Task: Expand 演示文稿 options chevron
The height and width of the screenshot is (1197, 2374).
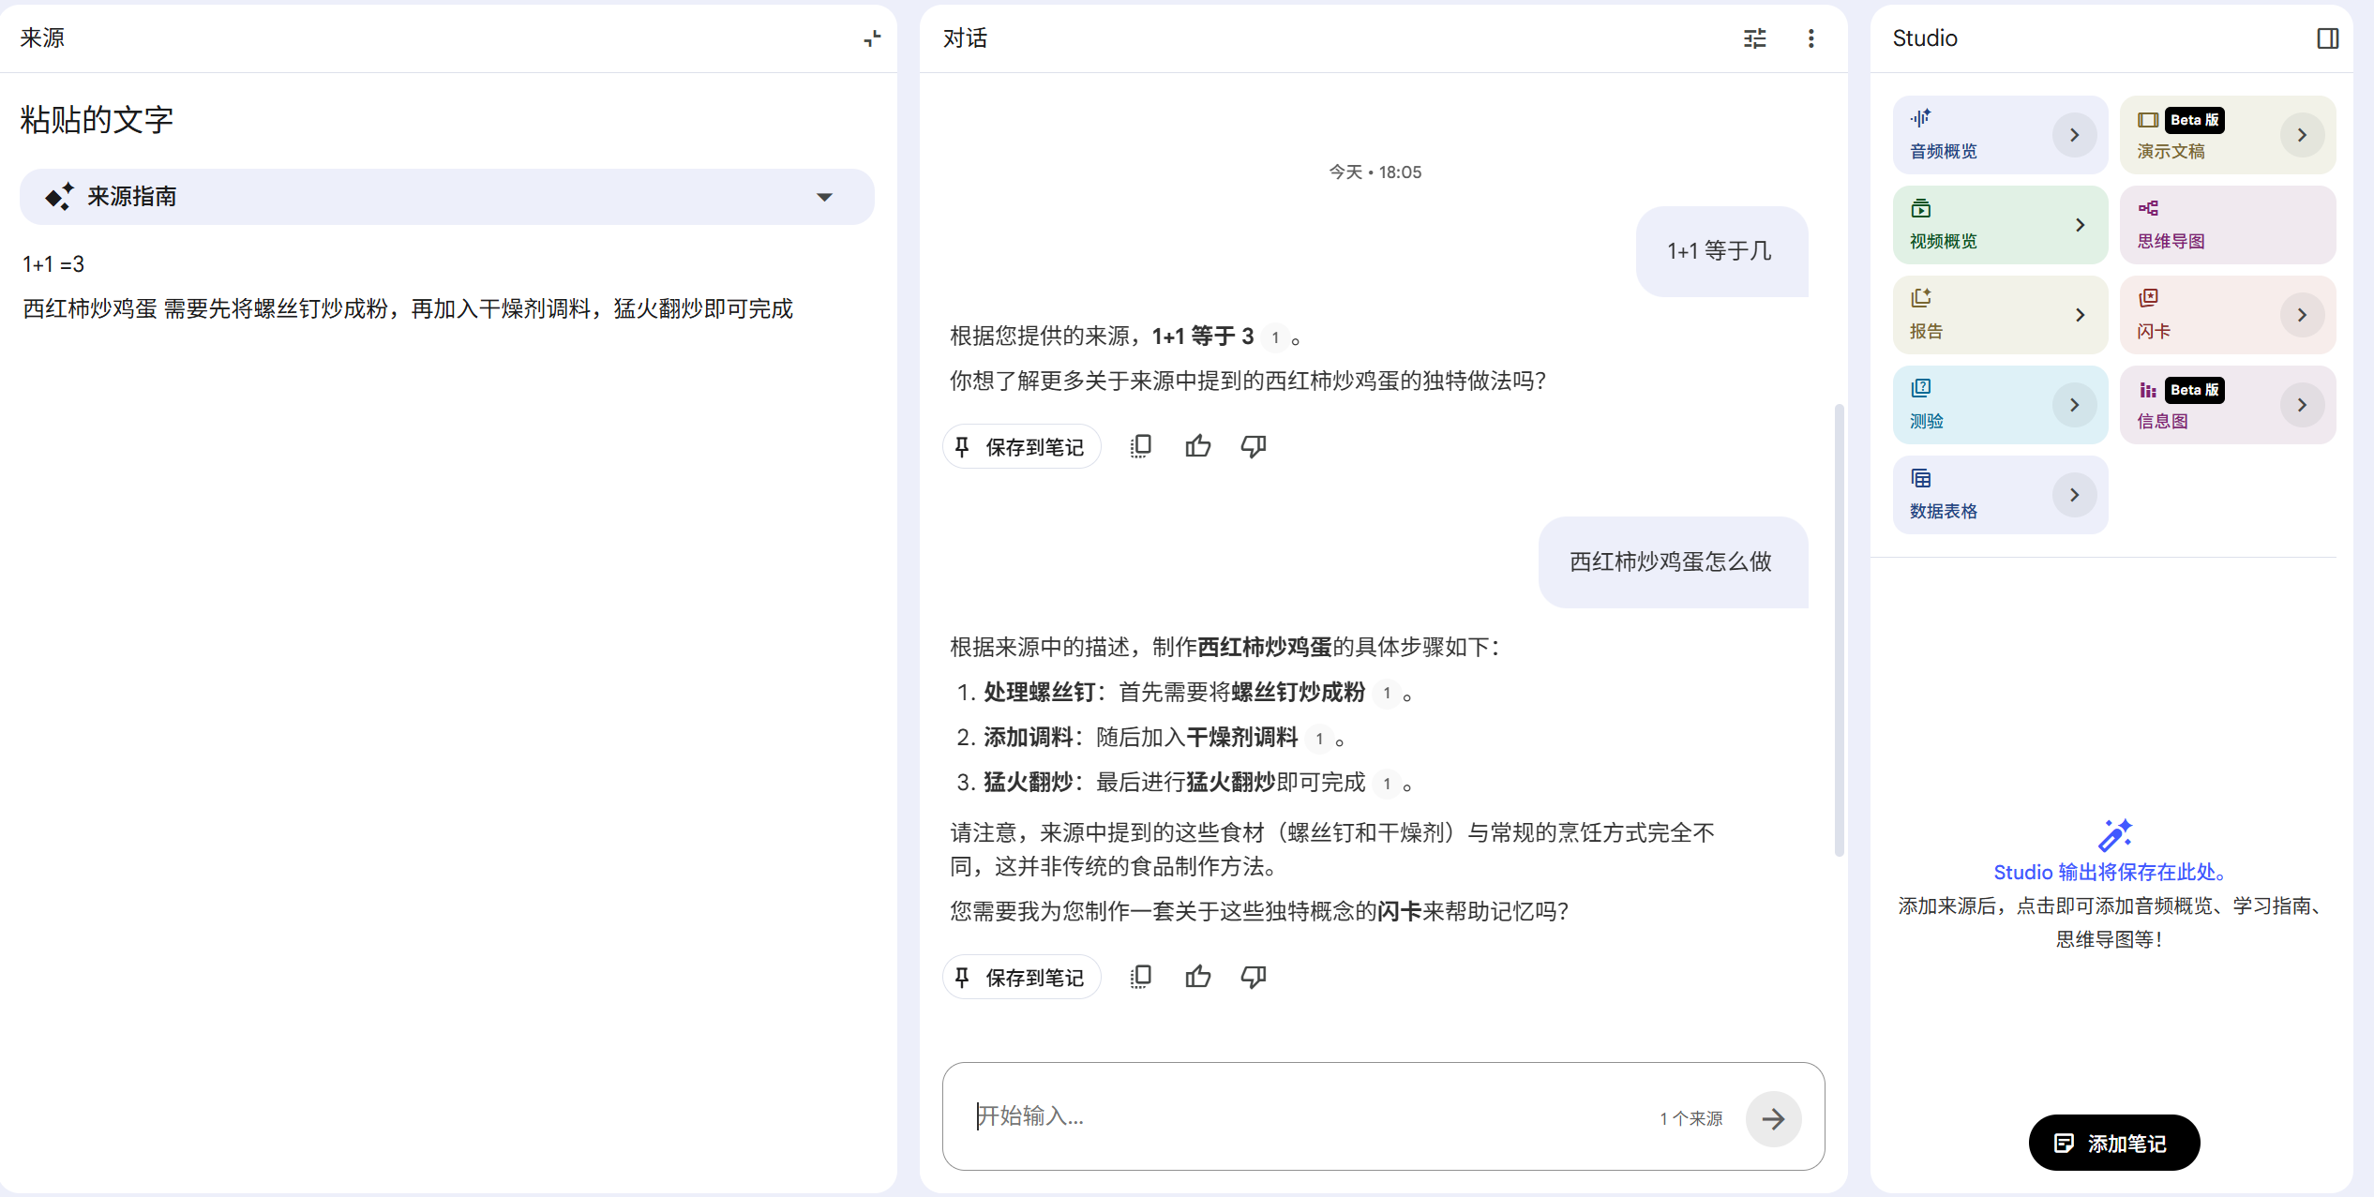Action: coord(2302,135)
